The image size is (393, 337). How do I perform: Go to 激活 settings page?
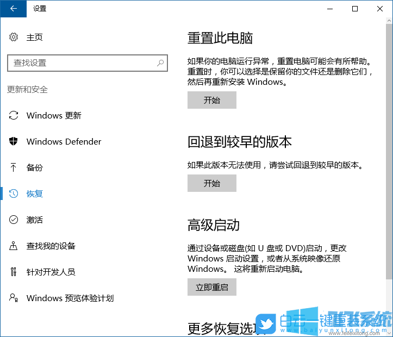pyautogui.click(x=35, y=220)
